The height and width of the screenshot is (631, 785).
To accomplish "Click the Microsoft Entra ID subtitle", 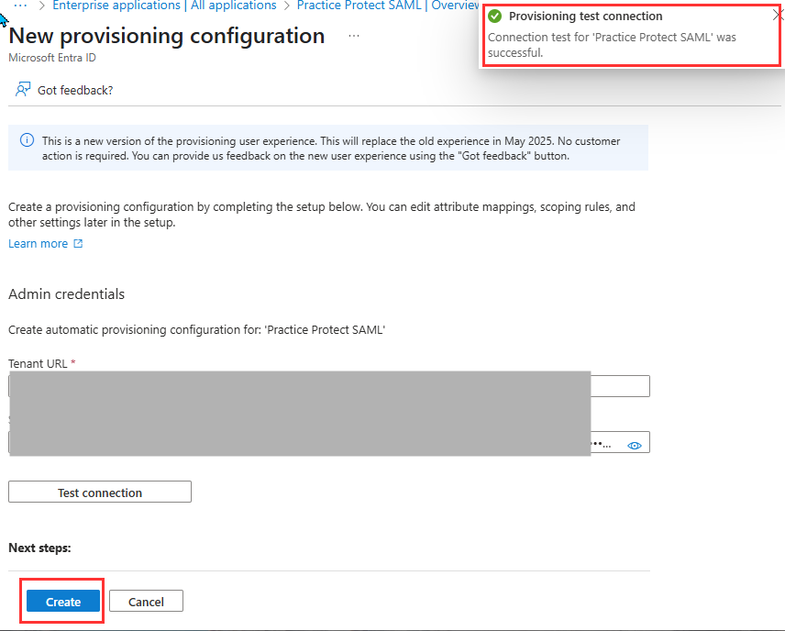I will tap(52, 58).
